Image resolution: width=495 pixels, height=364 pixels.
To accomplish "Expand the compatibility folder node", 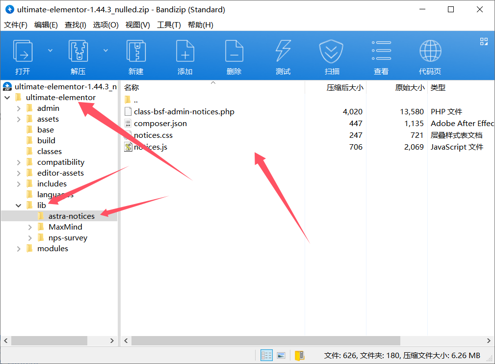I will [19, 162].
